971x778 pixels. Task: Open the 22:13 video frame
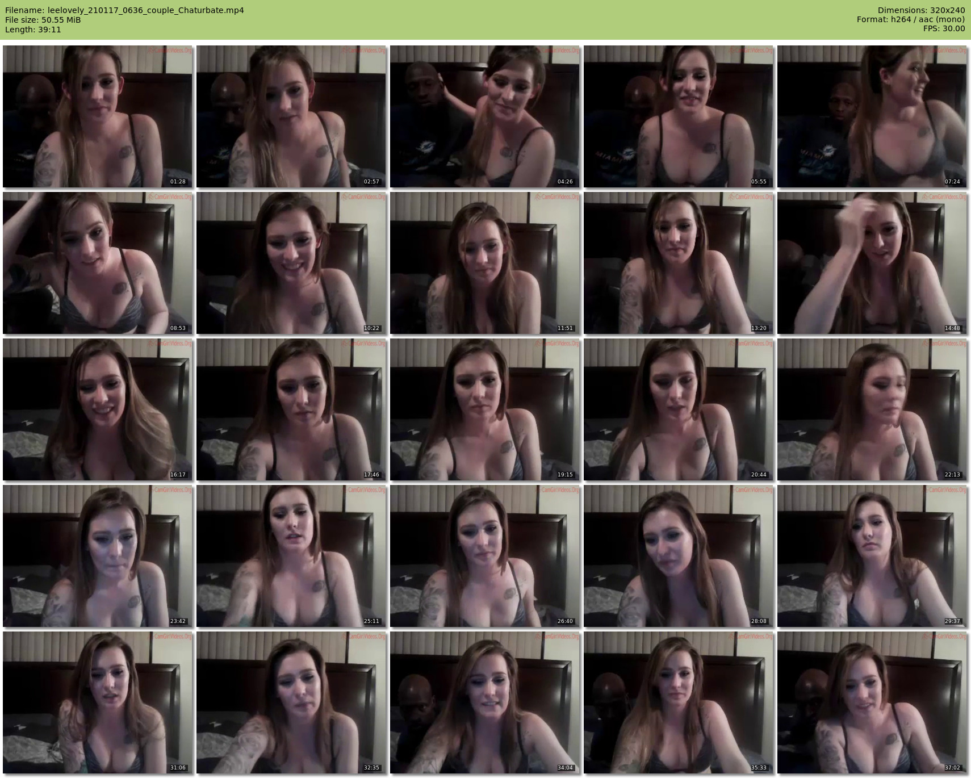(872, 409)
